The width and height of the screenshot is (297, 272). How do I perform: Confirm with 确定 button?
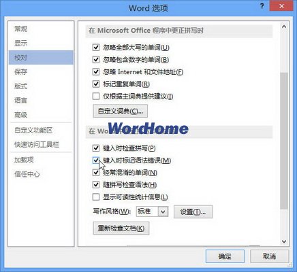click(x=225, y=256)
